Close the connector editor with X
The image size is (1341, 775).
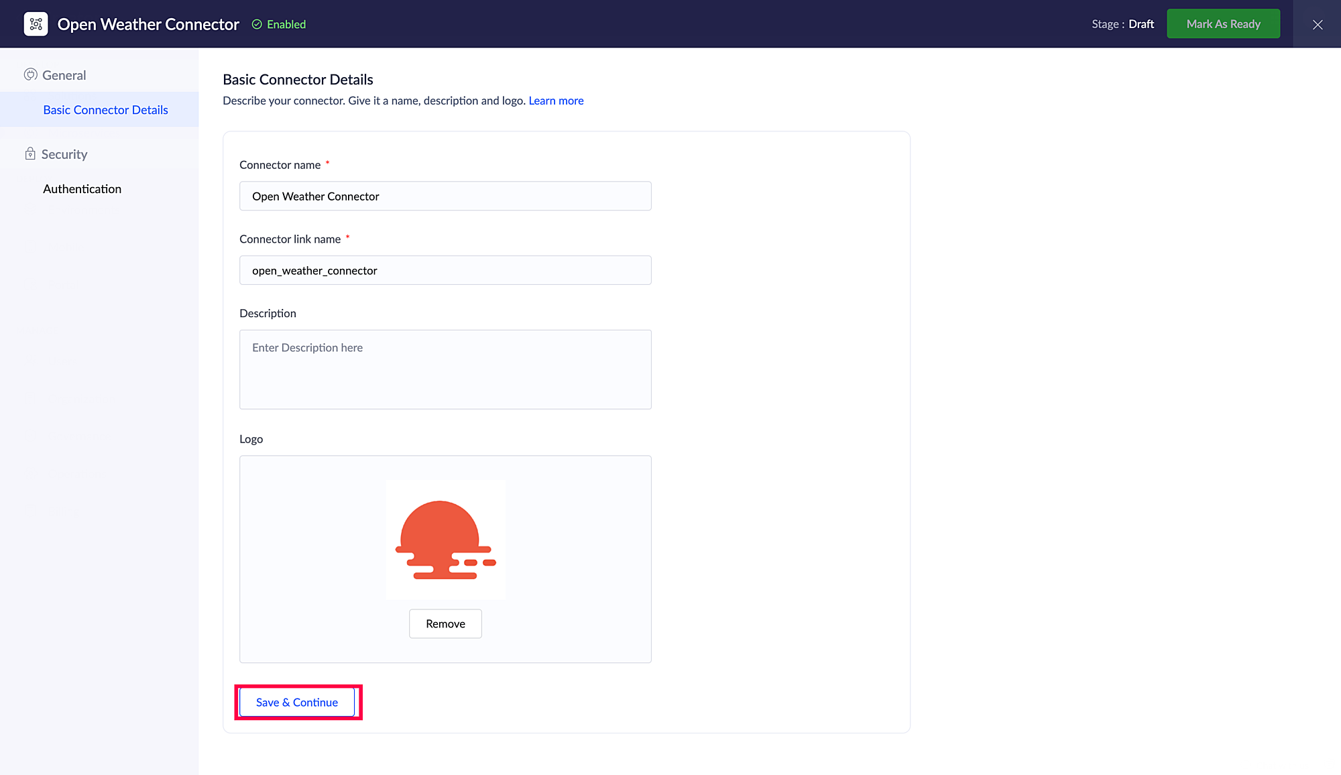[x=1317, y=24]
